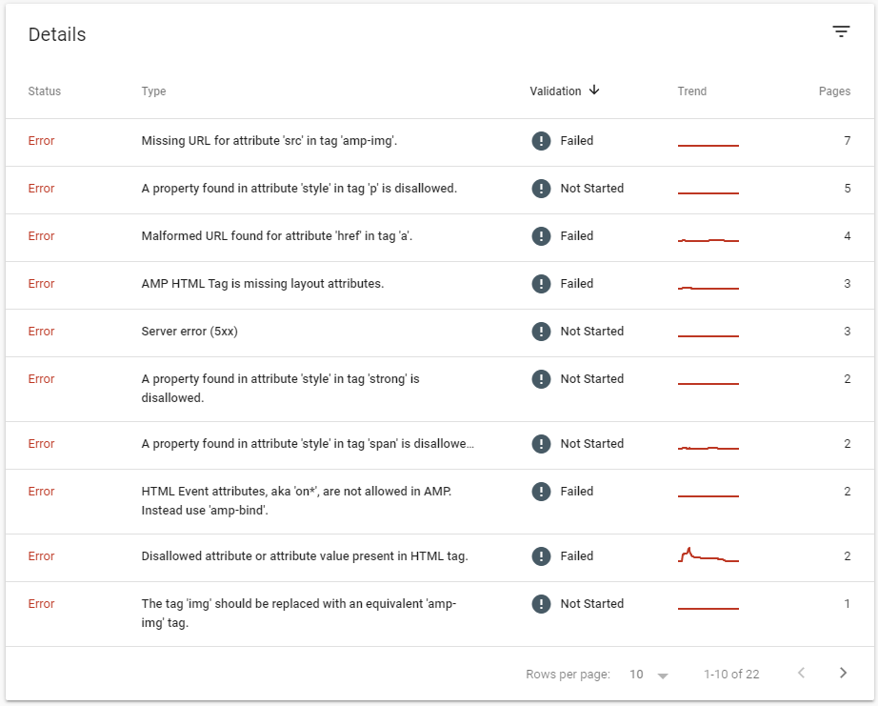
Task: Open the tag 'strong' style disallowed error
Action: pos(280,389)
